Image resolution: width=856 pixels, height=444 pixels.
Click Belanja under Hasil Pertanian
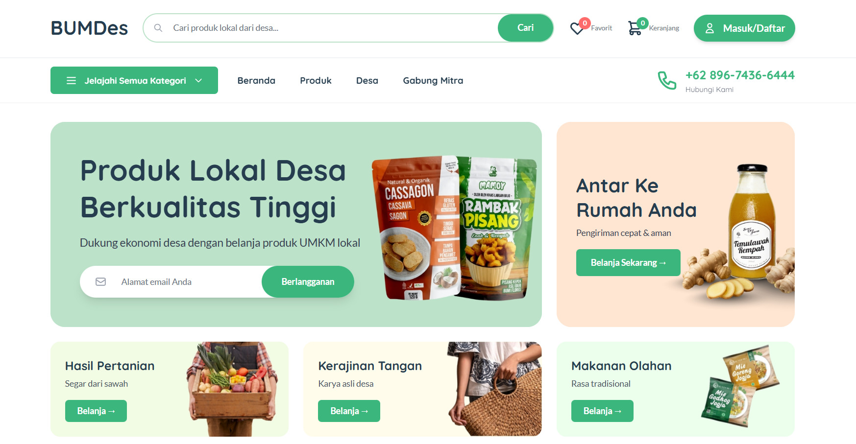coord(96,411)
